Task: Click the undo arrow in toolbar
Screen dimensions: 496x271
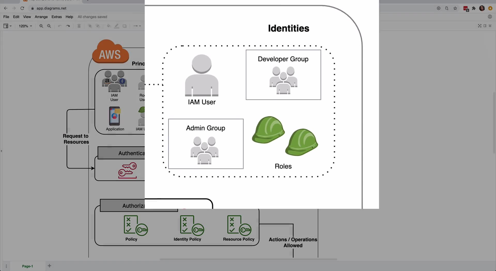Action: tap(60, 26)
